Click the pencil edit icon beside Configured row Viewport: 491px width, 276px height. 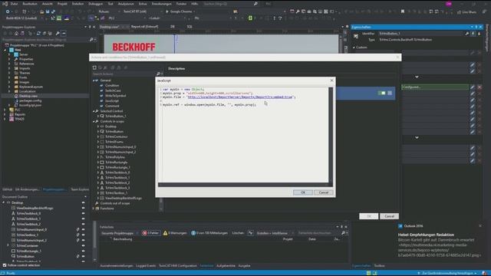pos(473,87)
